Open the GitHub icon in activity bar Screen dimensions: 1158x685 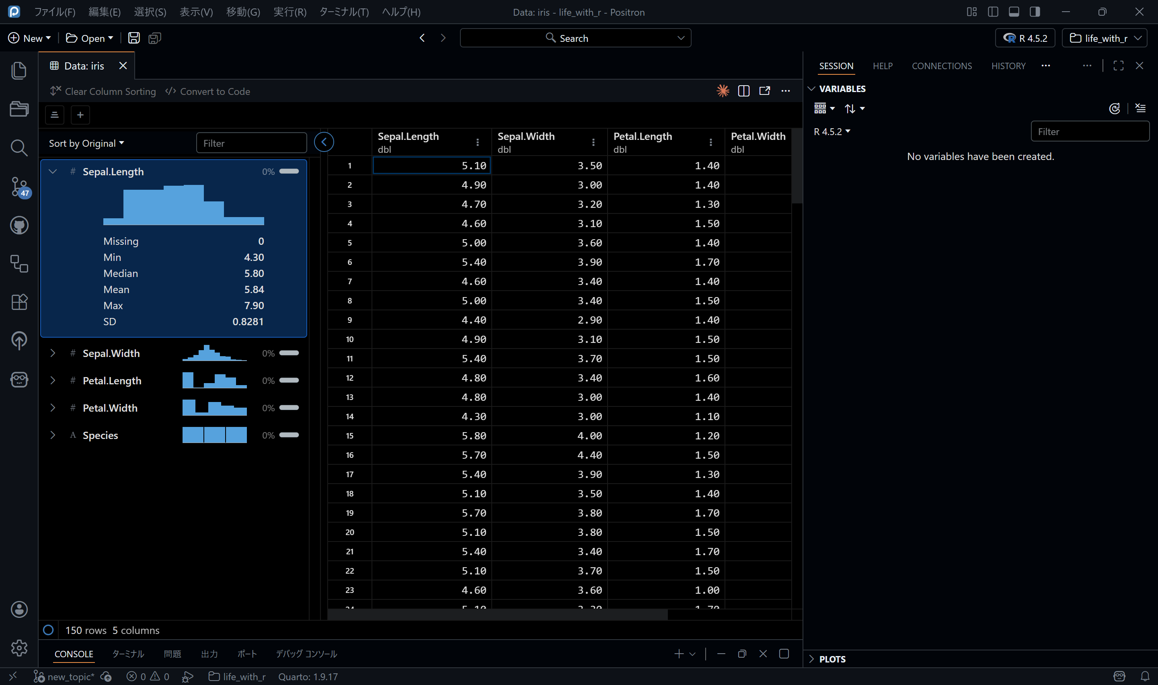19,225
